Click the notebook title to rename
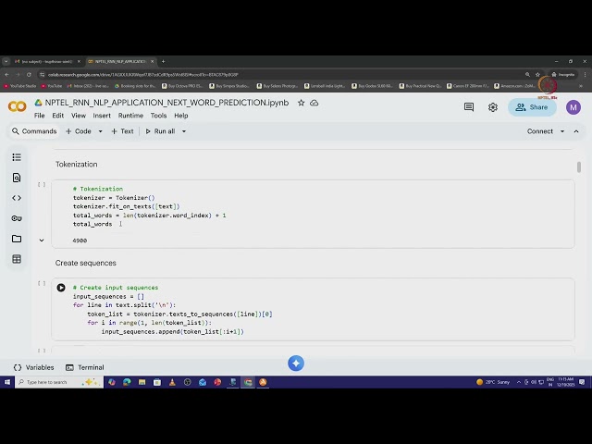The width and height of the screenshot is (592, 444). (166, 103)
